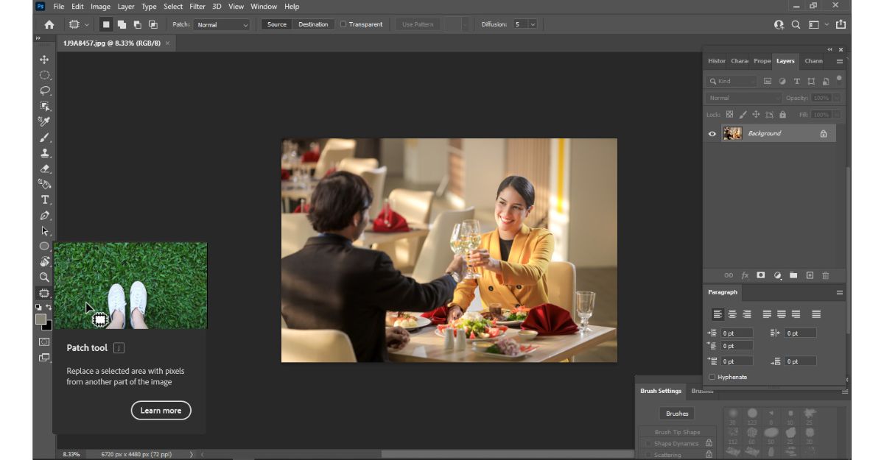Open the Patch mode Normal dropdown
The height and width of the screenshot is (460, 884).
[x=222, y=24]
